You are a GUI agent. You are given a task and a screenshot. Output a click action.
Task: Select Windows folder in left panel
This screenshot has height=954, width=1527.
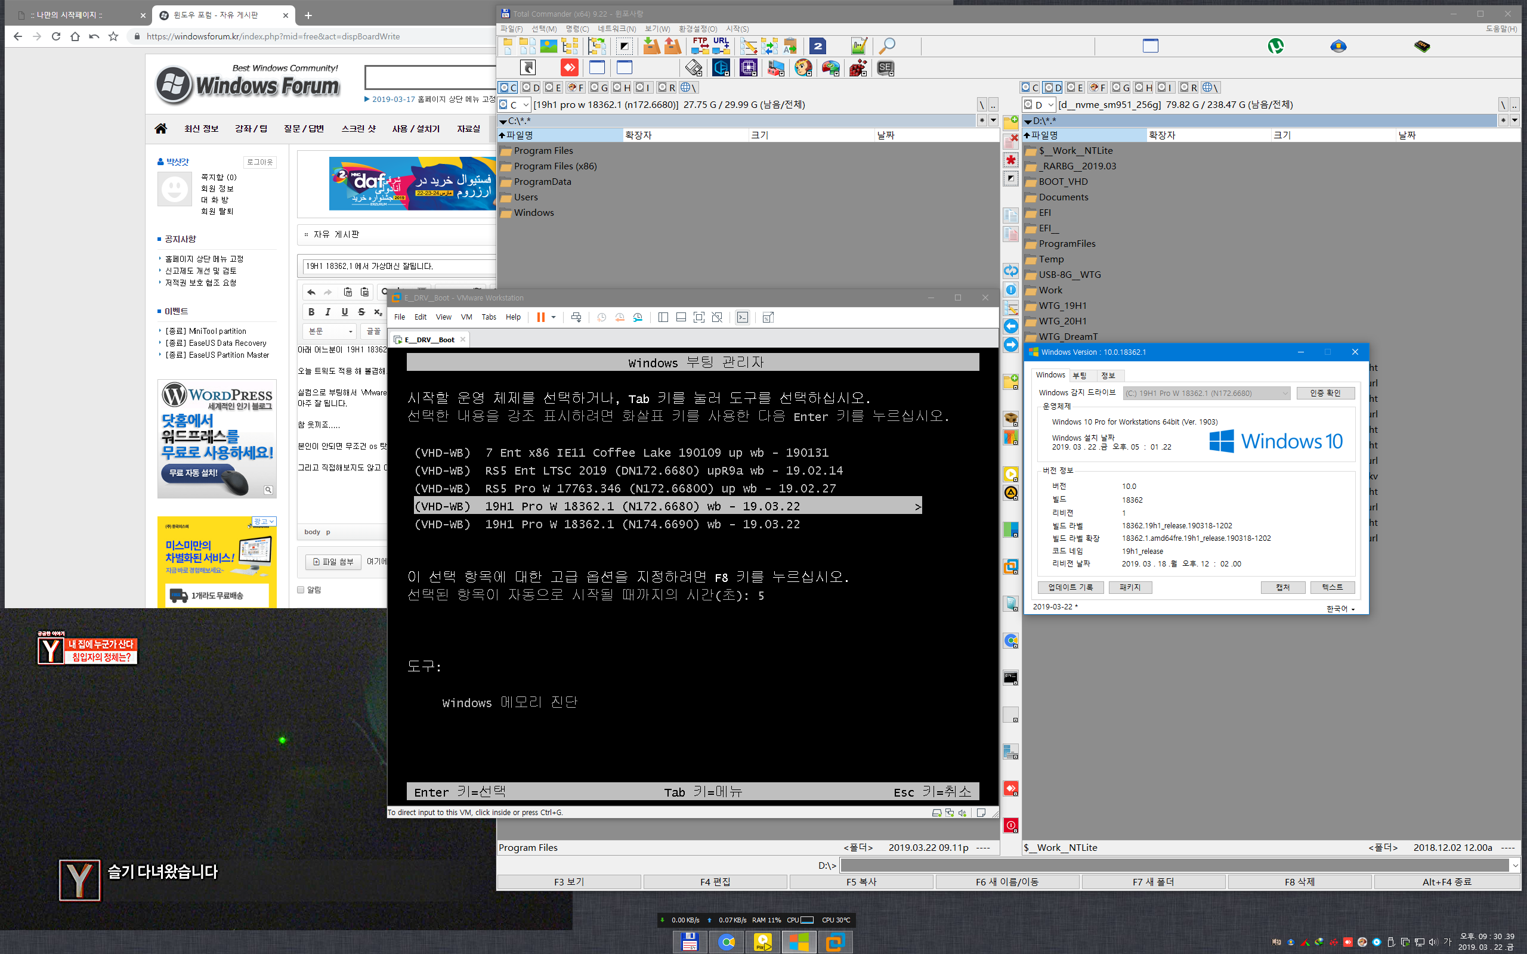[x=534, y=213]
